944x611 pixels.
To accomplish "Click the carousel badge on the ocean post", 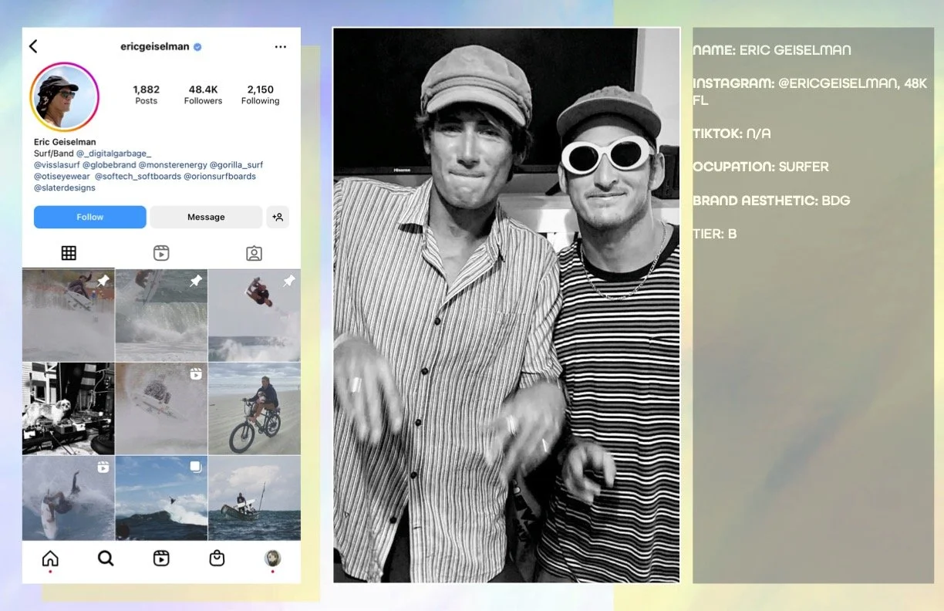I will [196, 467].
